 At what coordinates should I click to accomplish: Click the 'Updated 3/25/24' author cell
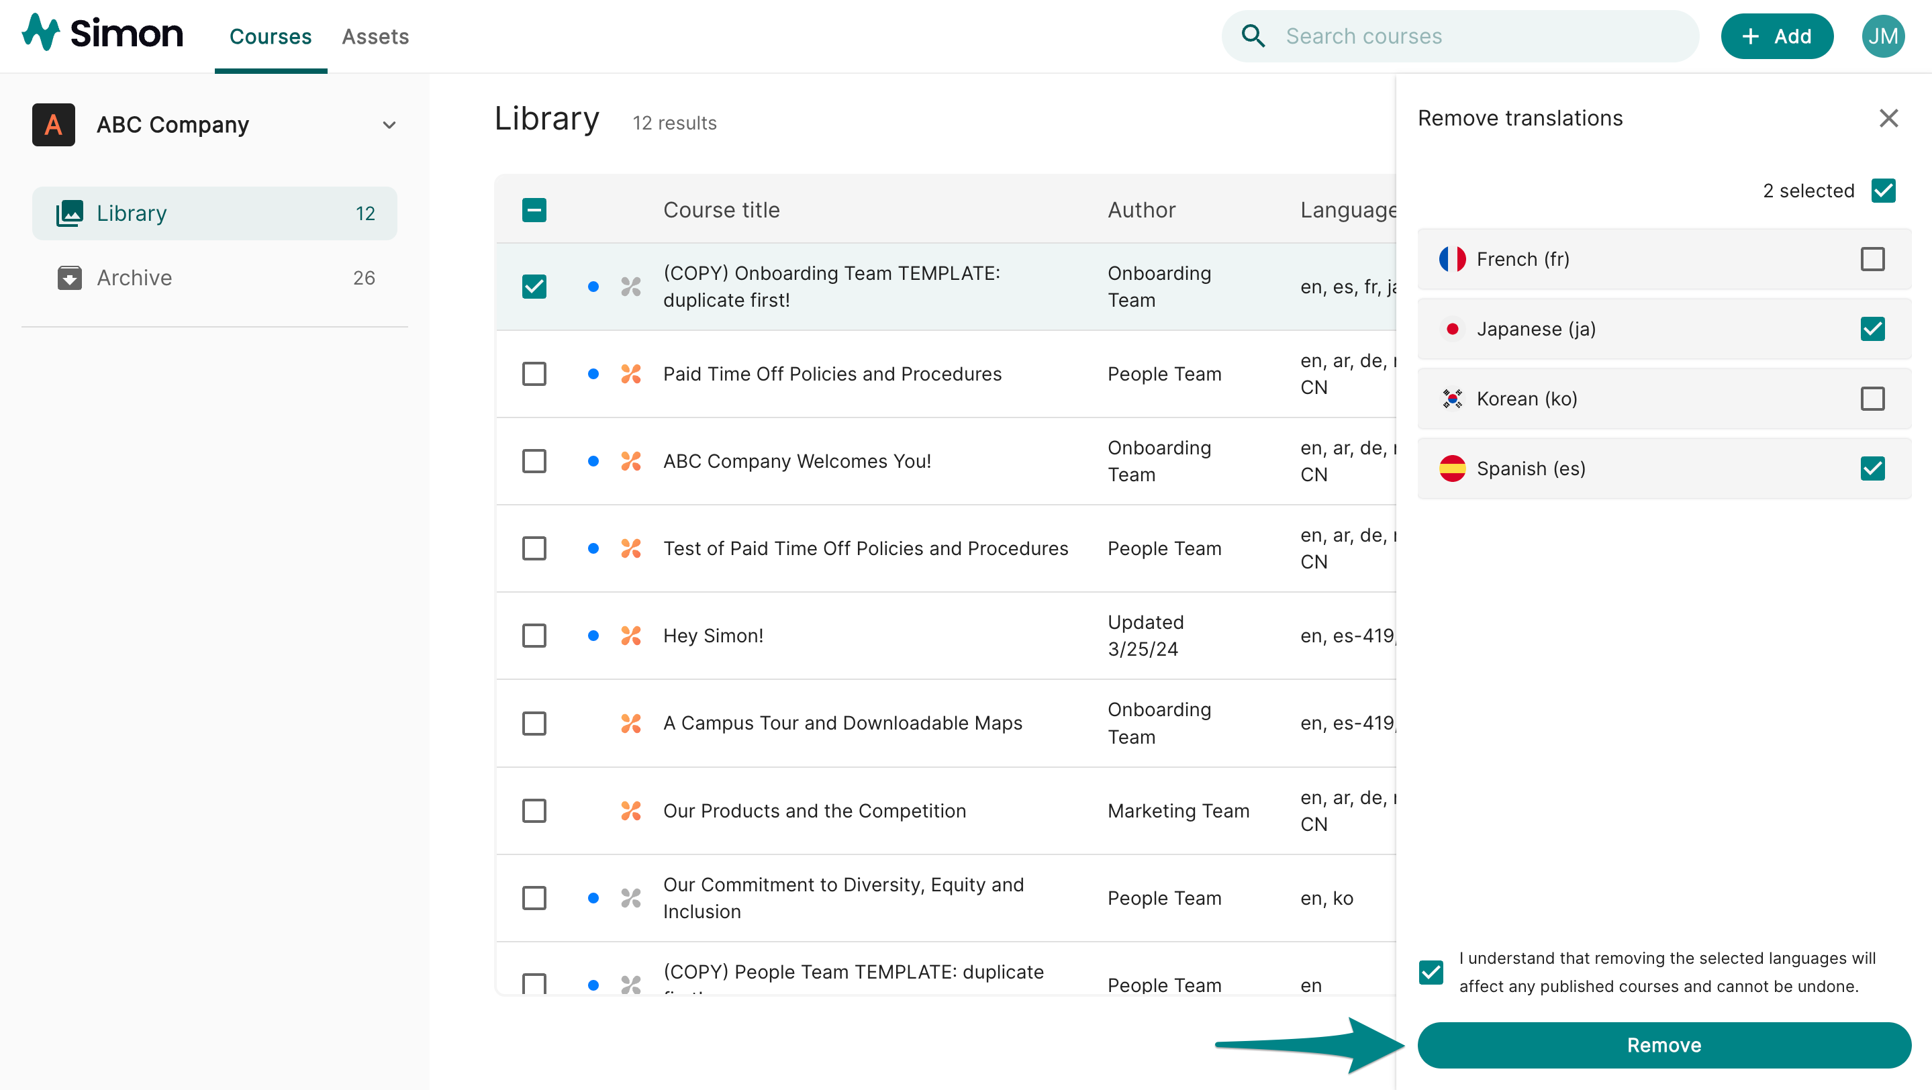(x=1145, y=635)
